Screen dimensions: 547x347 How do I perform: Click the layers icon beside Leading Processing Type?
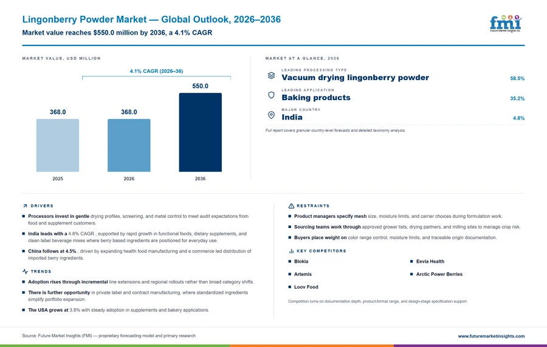271,75
